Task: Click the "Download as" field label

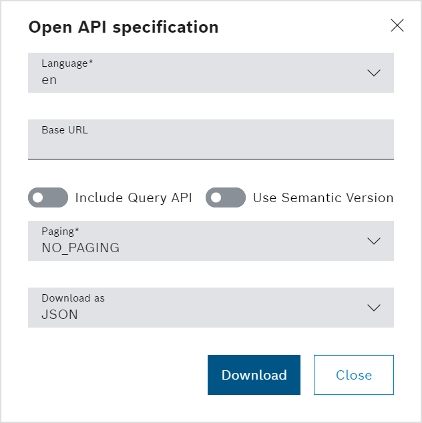Action: pyautogui.click(x=73, y=298)
